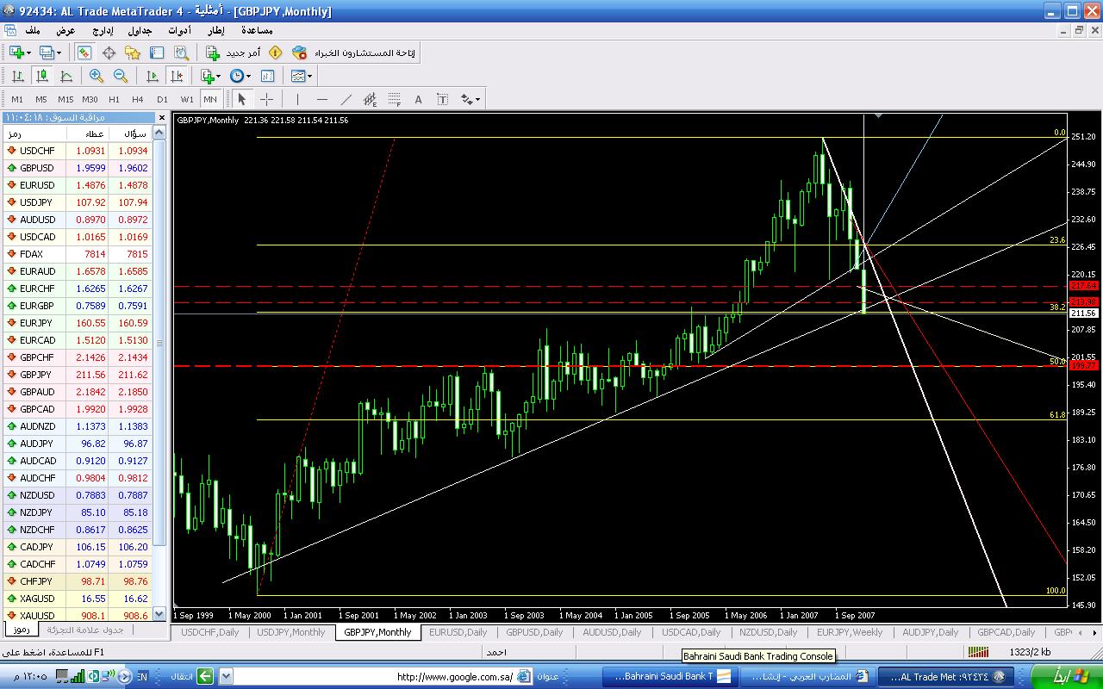This screenshot has height=689, width=1103.
Task: Toggle the chart auto-scroll button
Action: (x=153, y=76)
